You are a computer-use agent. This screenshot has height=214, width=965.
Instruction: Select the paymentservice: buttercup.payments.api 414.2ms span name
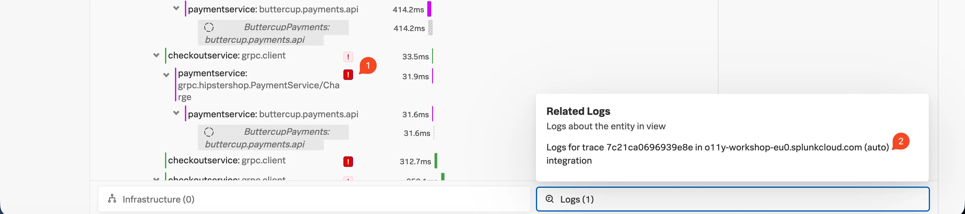(273, 9)
